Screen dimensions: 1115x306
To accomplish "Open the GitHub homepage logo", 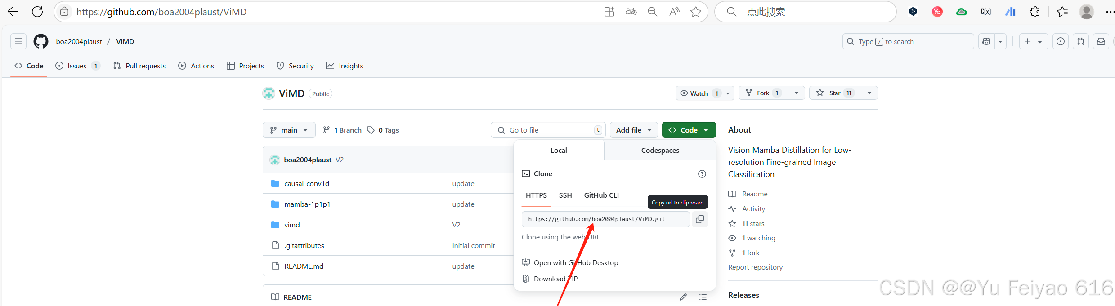I will [x=41, y=41].
